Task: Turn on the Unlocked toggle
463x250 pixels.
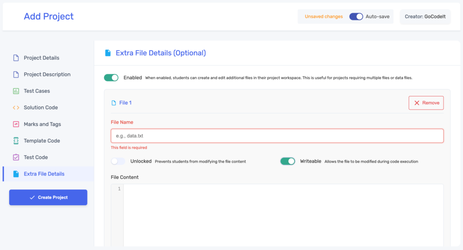Action: [118, 161]
